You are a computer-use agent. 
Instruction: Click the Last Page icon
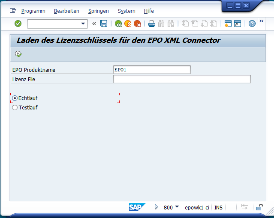(214, 24)
